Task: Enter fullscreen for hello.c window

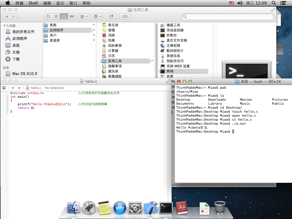Action: [168, 81]
